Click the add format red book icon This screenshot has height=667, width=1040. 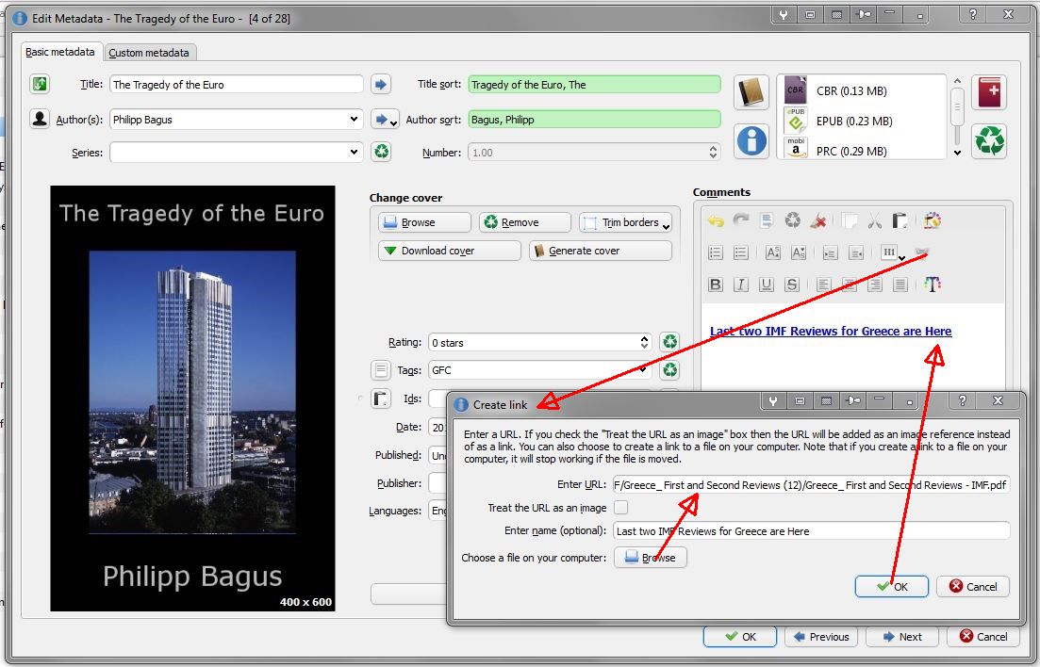pos(990,92)
